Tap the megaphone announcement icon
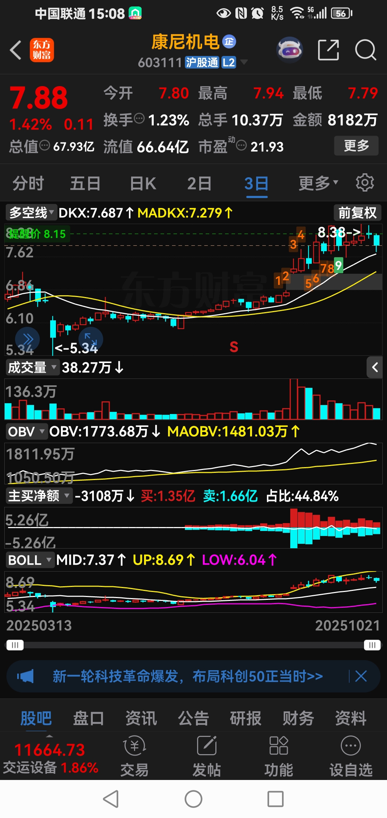 pyautogui.click(x=25, y=676)
